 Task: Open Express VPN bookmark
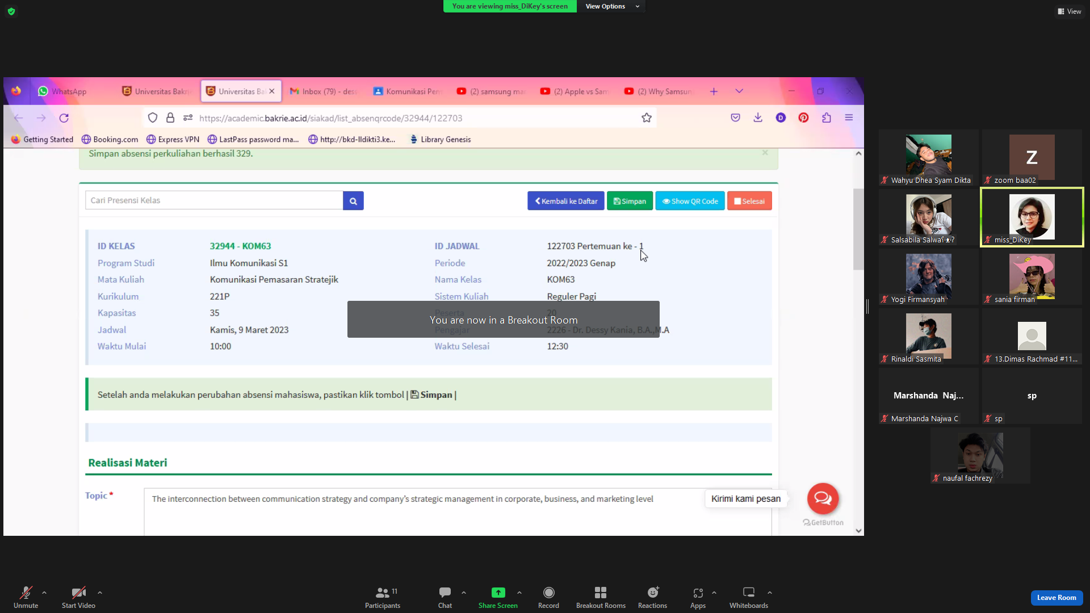(173, 140)
